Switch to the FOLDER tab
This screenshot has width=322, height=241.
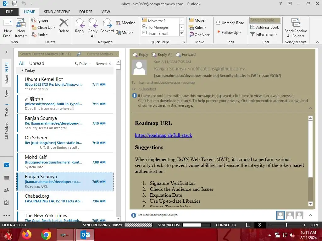[86, 12]
